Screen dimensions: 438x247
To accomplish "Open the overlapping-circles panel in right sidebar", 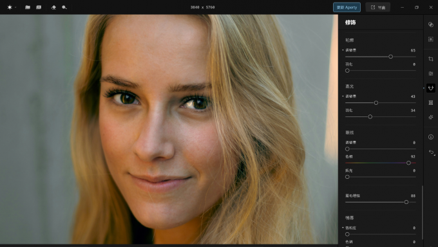I will click(x=431, y=24).
